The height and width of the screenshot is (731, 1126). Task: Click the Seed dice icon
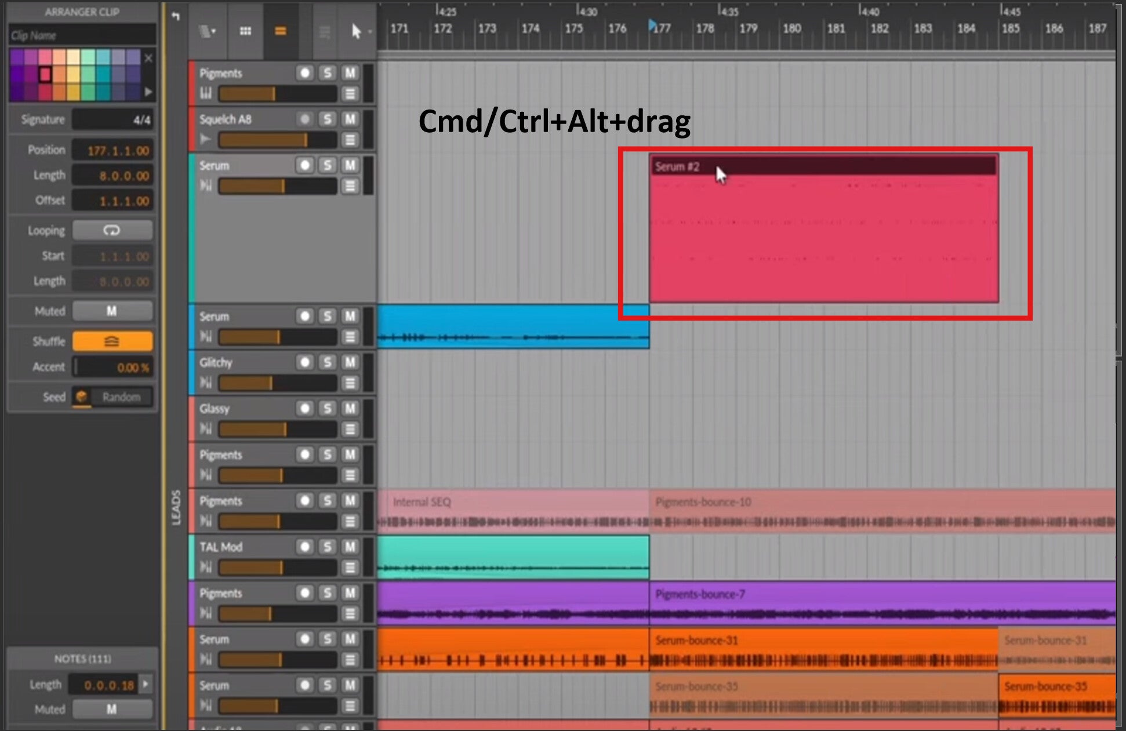(82, 397)
